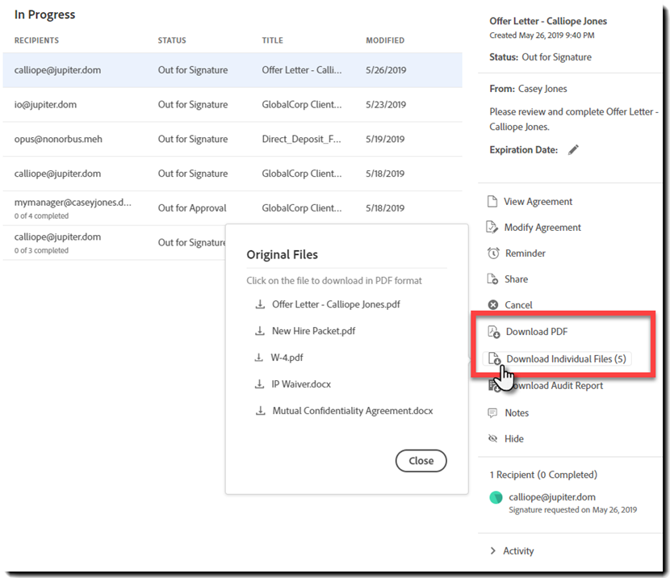Click the Notes speech bubble icon
The width and height of the screenshot is (670, 578).
pos(492,413)
